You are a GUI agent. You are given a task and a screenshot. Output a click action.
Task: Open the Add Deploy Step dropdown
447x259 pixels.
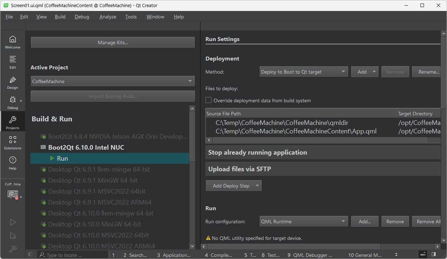coord(233,185)
